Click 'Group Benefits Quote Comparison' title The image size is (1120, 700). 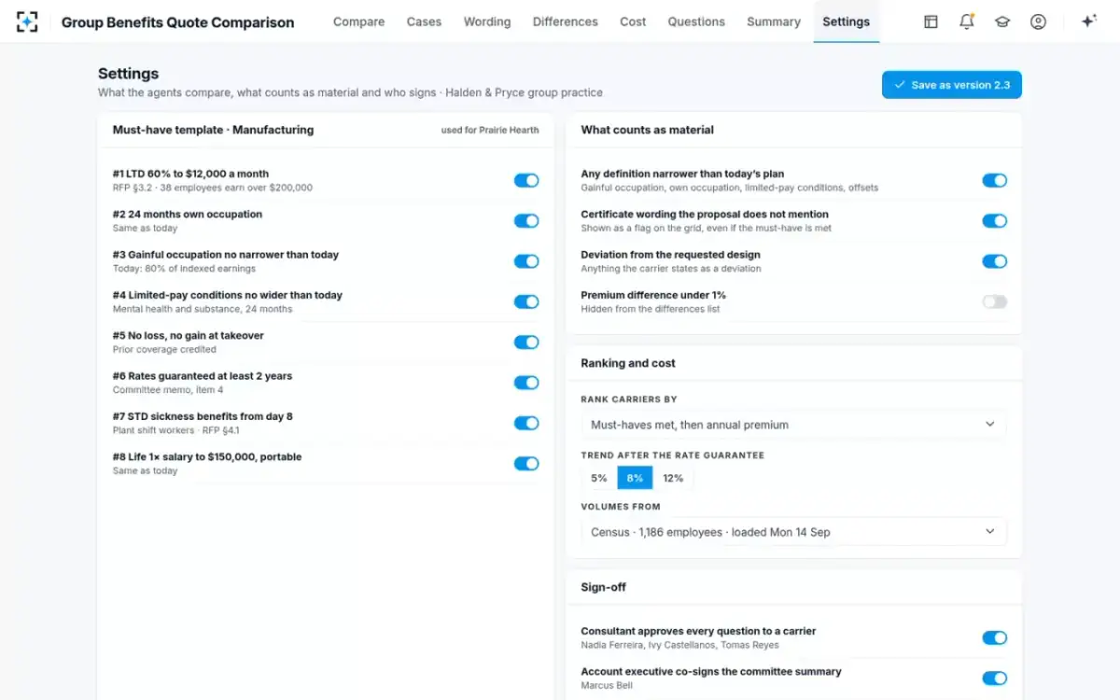tap(177, 22)
